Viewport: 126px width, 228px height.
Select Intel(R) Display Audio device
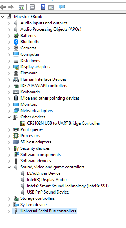pos(47,180)
